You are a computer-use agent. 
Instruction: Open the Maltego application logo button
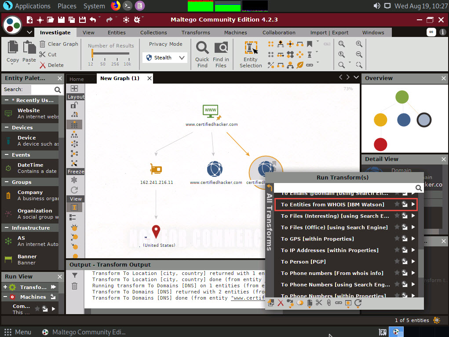click(x=12, y=25)
